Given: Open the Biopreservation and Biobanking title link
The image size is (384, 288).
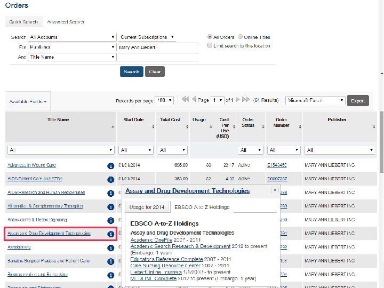Looking at the screenshot, I should [x=37, y=274].
